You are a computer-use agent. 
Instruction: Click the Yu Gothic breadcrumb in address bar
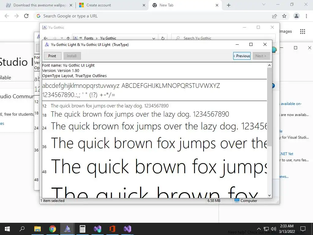[x=108, y=38]
